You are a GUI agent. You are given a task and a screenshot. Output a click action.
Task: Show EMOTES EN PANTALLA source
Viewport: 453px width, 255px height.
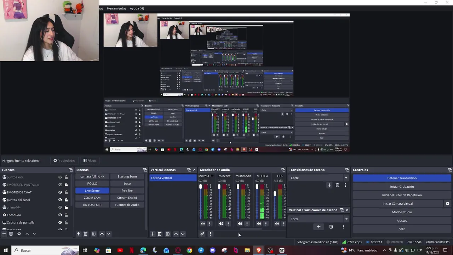pos(60,185)
